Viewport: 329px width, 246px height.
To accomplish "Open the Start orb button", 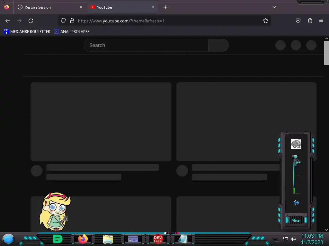I will 8,239.
